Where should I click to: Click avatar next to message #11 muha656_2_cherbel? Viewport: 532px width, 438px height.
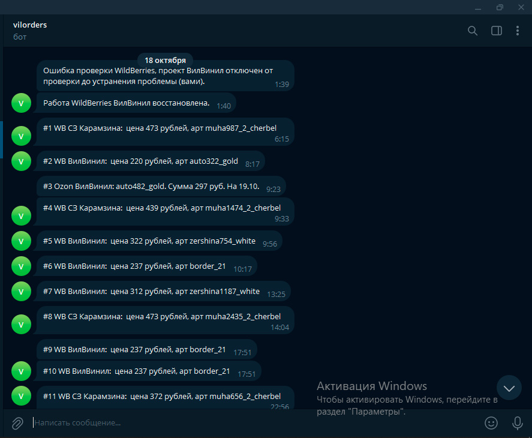(x=22, y=396)
